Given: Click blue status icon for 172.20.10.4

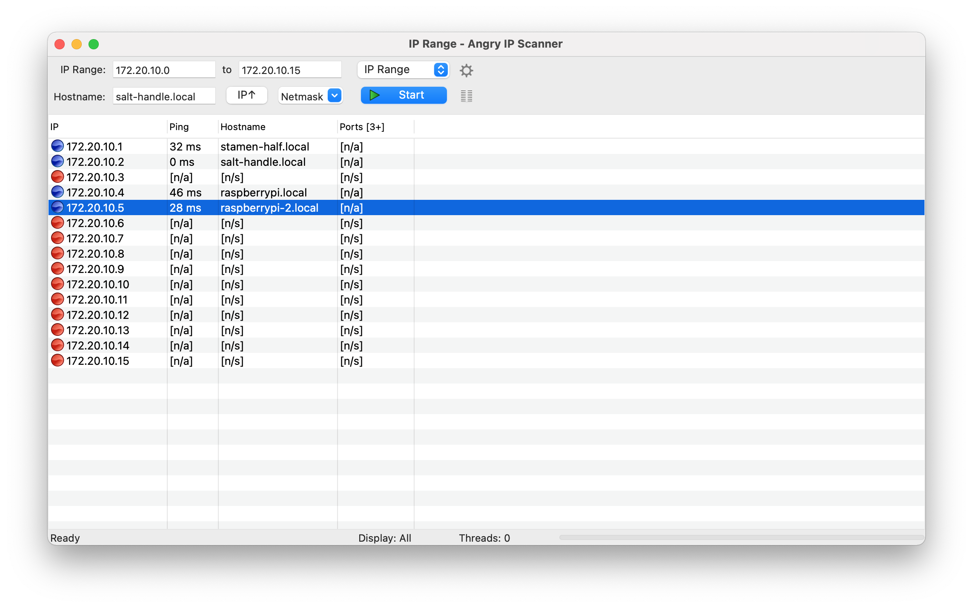Looking at the screenshot, I should tap(57, 192).
